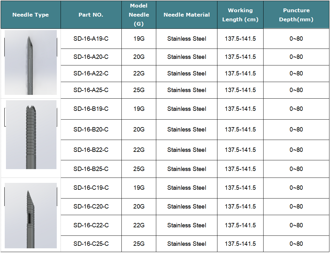The height and width of the screenshot is (253, 331).
Task: Click part number SD-16-C20-C
Action: [91, 207]
